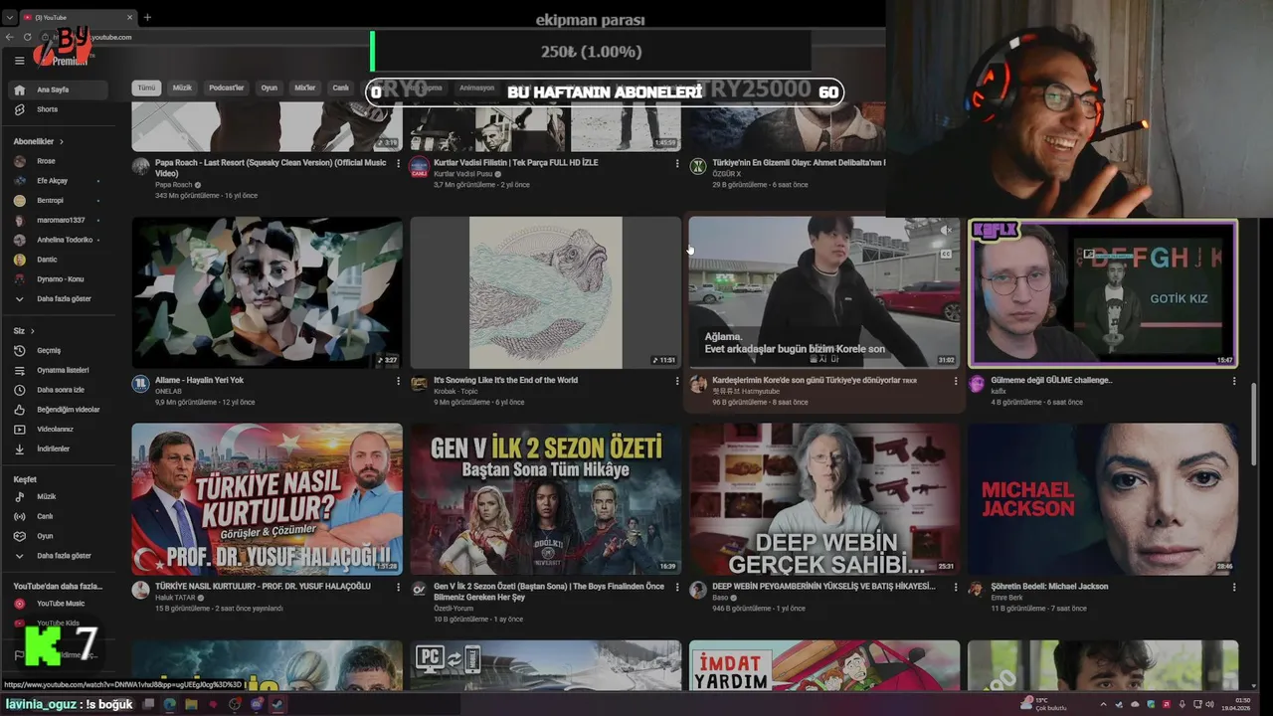Open Papa Roach channel name link
Screen dimensions: 1273x716
tap(174, 185)
